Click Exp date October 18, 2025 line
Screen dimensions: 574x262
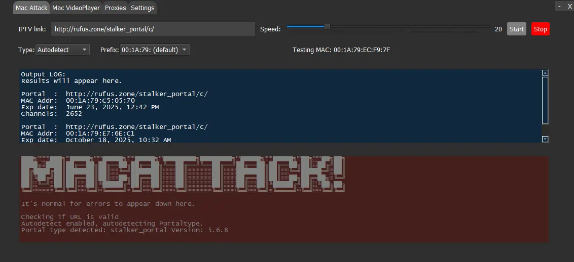click(x=96, y=140)
